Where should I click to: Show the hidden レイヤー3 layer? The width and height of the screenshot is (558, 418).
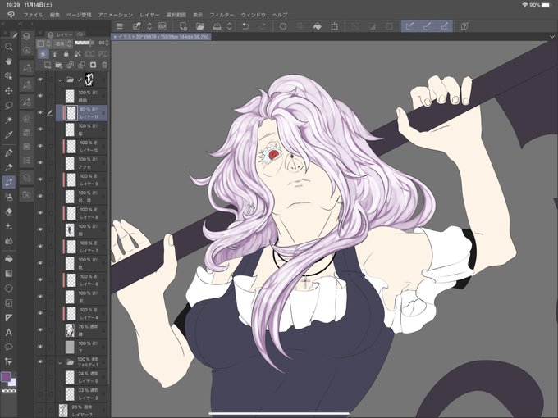[40, 394]
